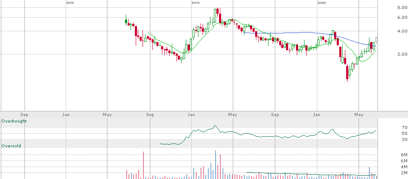This screenshot has width=408, height=179.
Task: Click the green RSI line peak near 70
Action: pyautogui.click(x=215, y=126)
